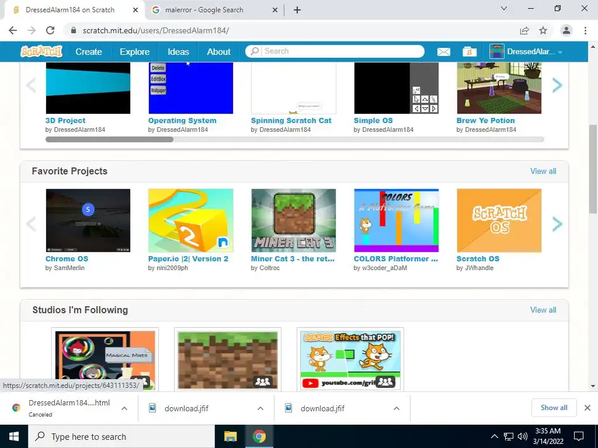This screenshot has width=598, height=448.
Task: Open the Brew Ye Potion link
Action: 485,120
